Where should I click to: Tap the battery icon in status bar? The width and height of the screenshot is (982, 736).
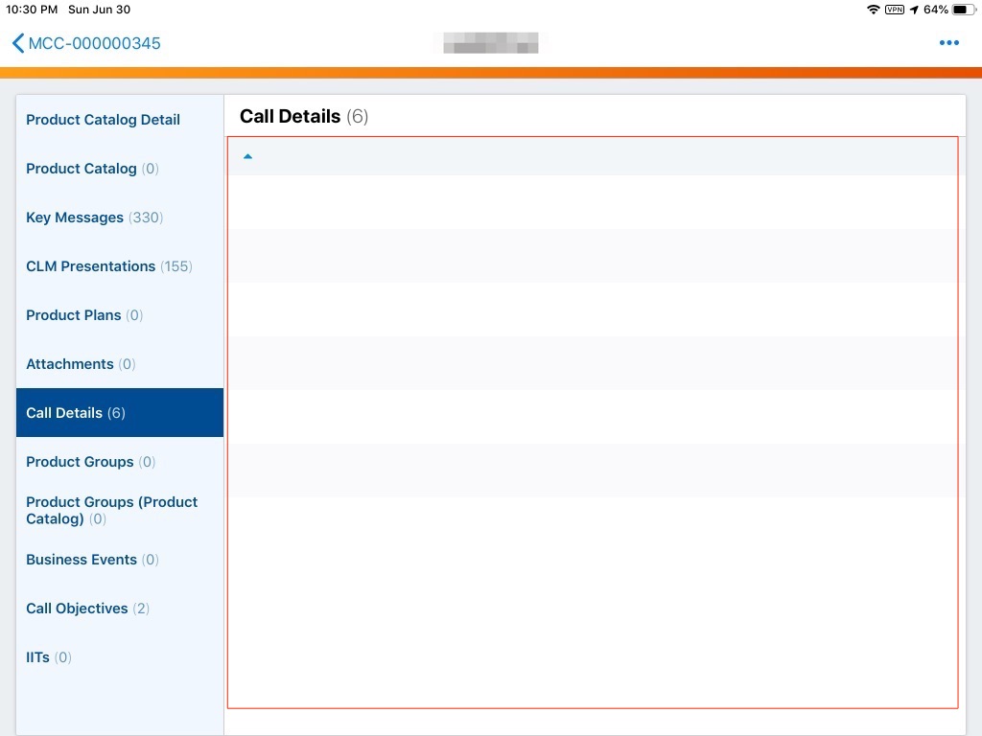(962, 10)
